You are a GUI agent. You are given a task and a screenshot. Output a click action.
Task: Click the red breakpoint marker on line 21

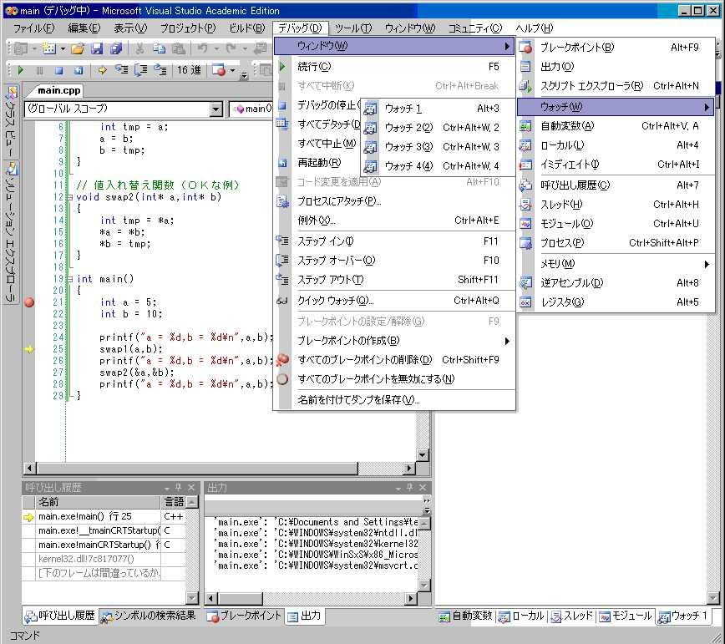29,302
